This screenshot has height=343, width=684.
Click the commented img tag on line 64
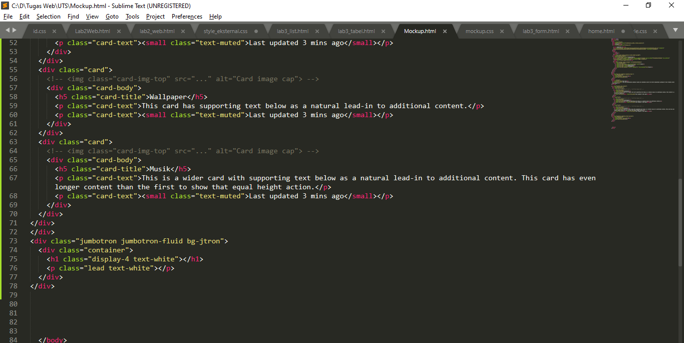click(183, 151)
